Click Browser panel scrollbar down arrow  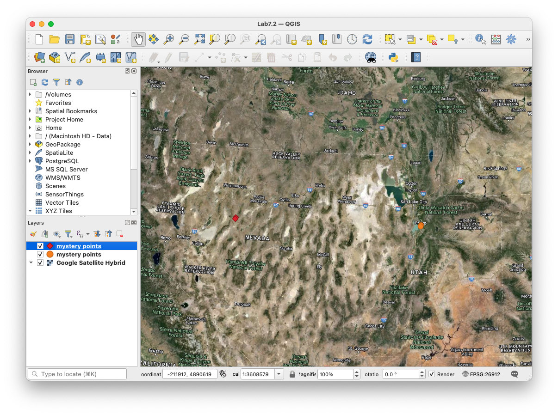pyautogui.click(x=134, y=211)
